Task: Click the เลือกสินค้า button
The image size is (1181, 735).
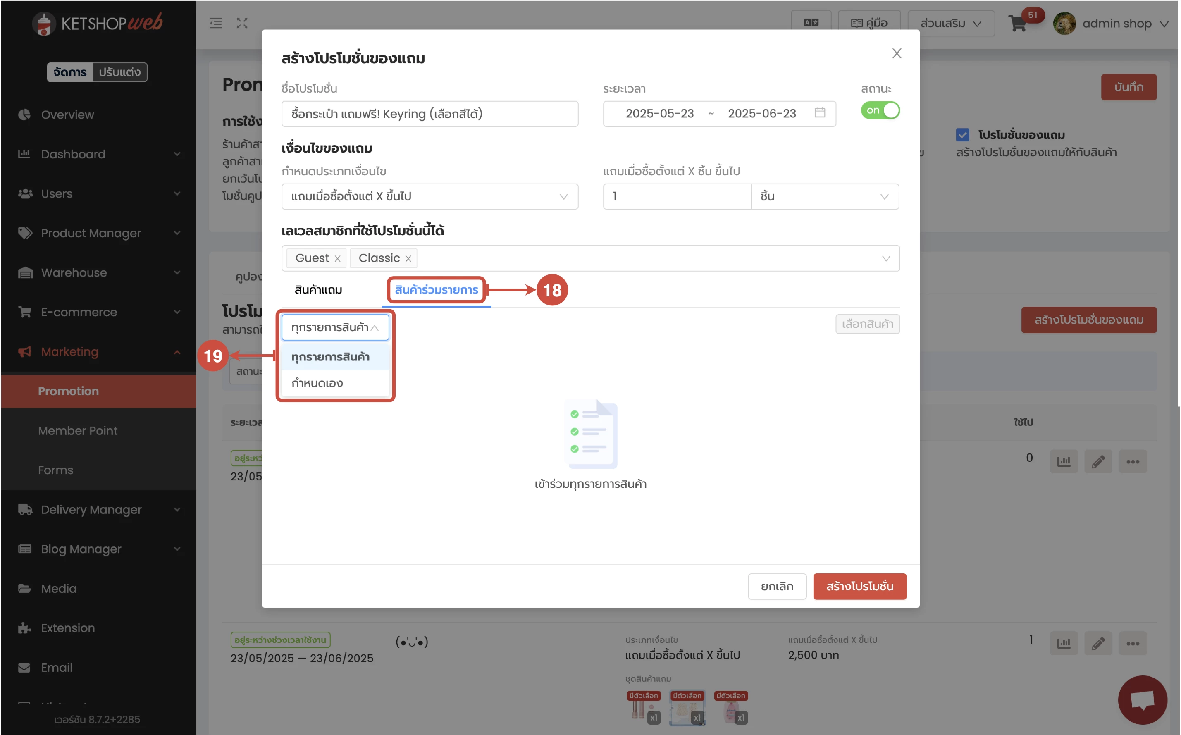Action: 868,324
